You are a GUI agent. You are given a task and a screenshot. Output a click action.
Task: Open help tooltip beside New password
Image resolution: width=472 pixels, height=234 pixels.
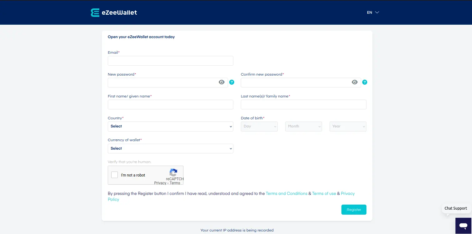(232, 82)
